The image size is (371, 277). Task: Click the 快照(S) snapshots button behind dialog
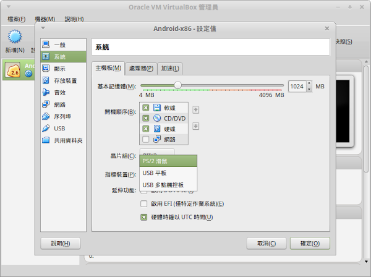[x=344, y=42]
